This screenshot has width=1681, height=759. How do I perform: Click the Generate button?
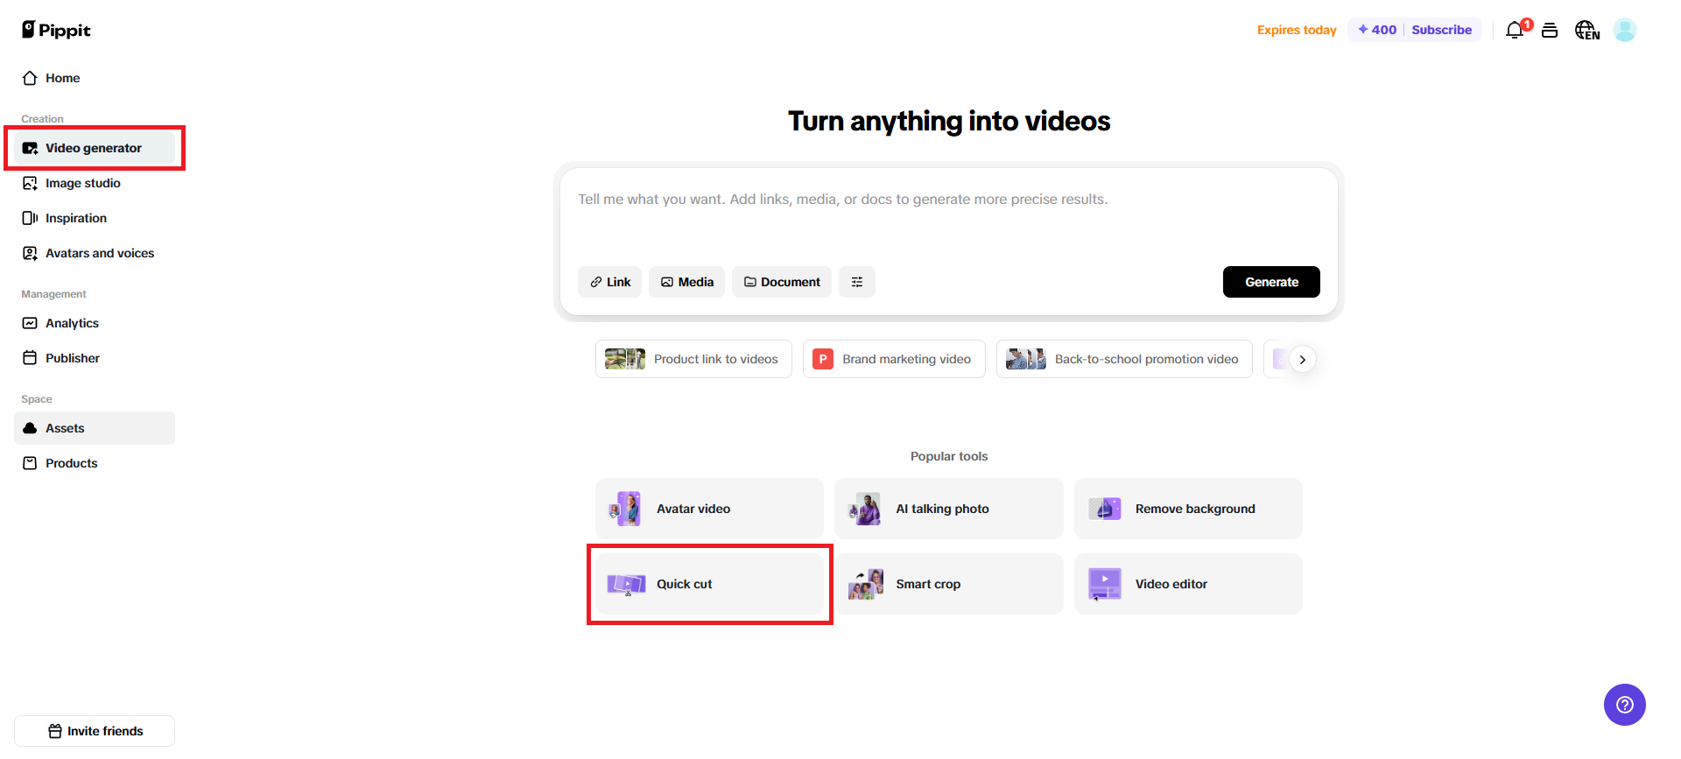tap(1271, 282)
